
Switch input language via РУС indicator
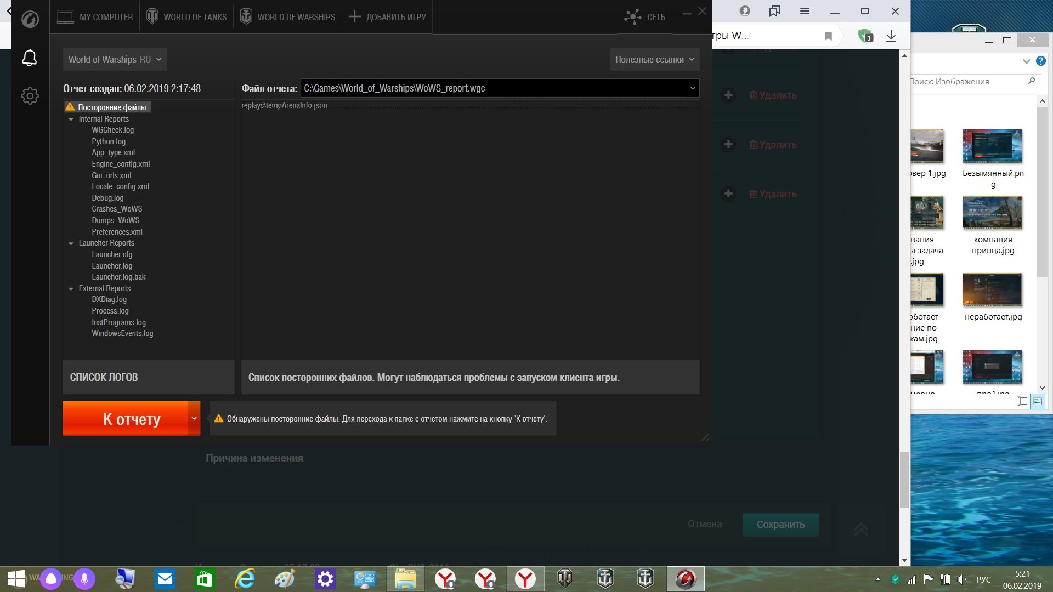point(984,579)
